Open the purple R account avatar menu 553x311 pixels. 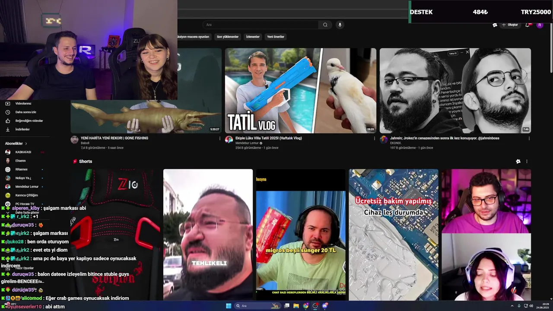pyautogui.click(x=540, y=25)
